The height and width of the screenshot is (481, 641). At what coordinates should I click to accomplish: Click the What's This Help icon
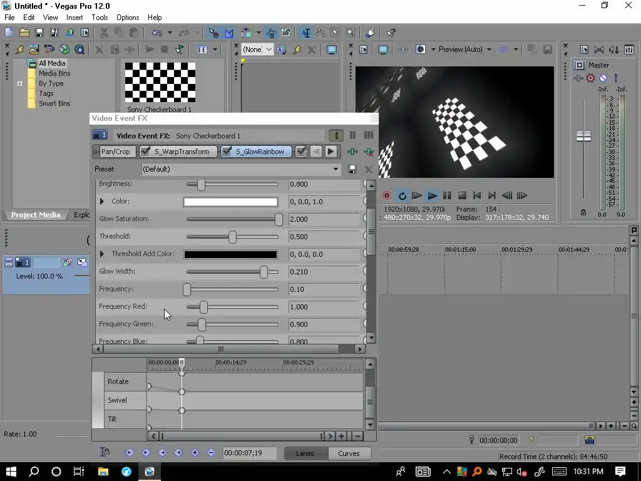391,33
